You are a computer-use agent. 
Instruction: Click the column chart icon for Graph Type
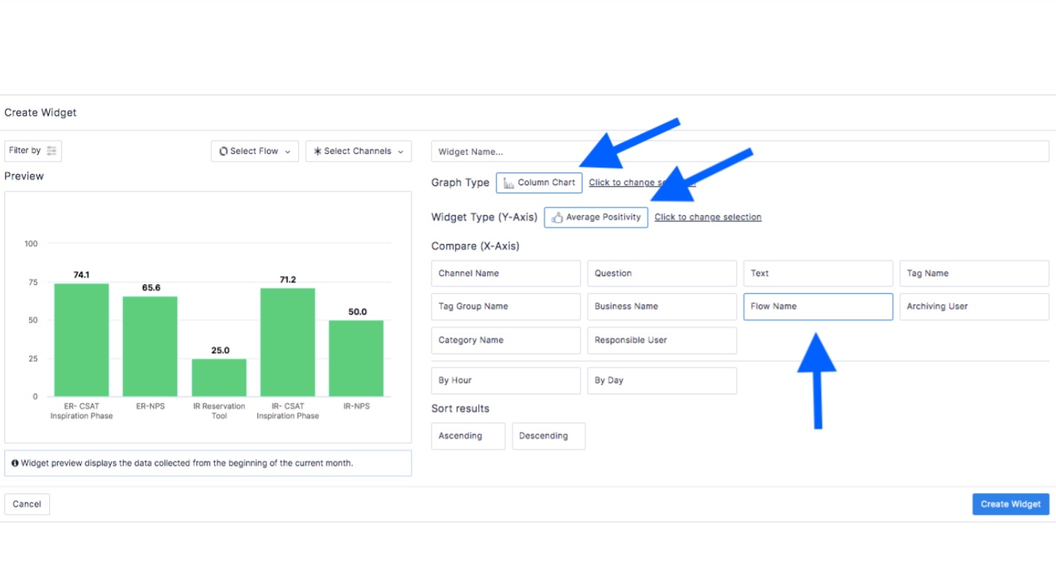point(509,182)
